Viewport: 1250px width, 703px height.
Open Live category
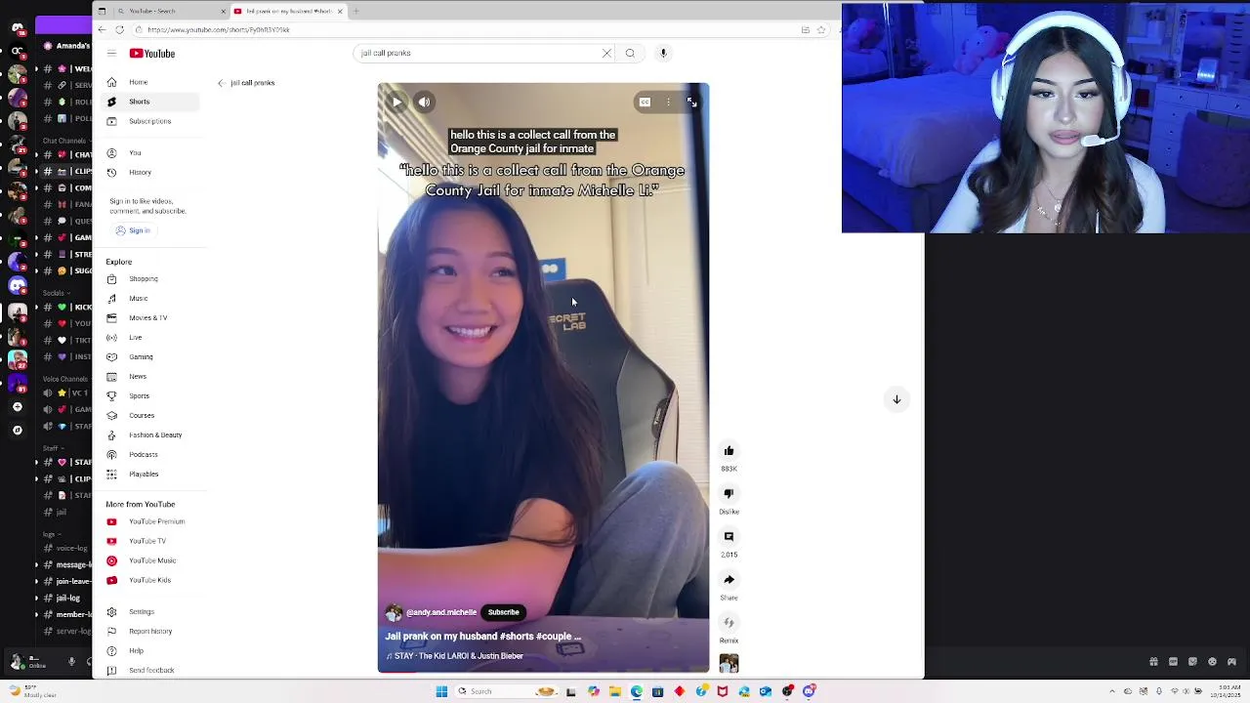click(x=135, y=338)
